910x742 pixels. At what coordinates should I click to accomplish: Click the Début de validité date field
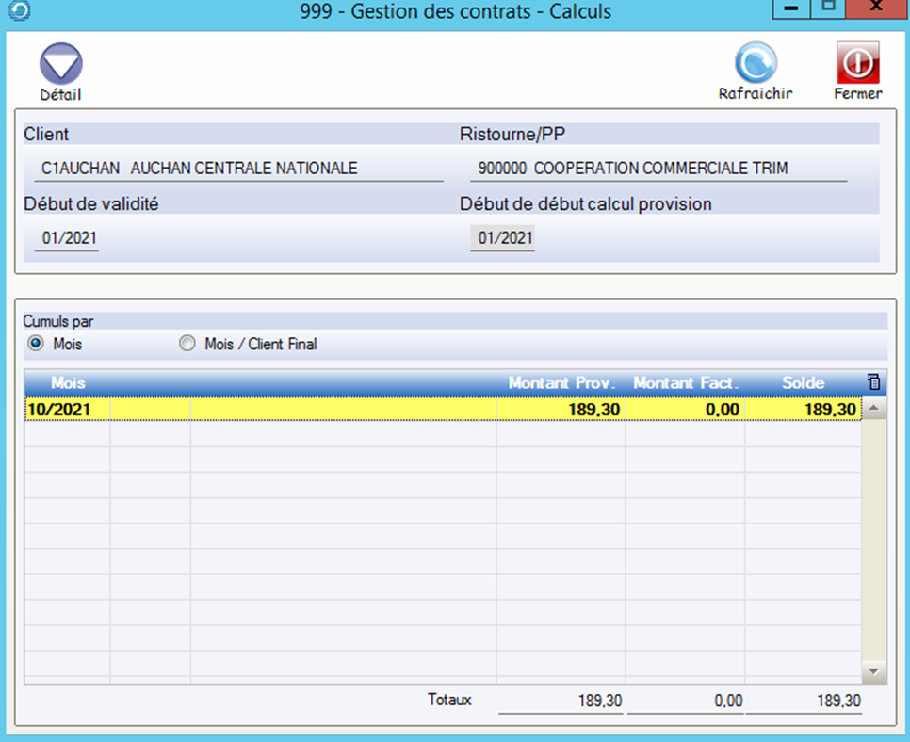tap(67, 238)
